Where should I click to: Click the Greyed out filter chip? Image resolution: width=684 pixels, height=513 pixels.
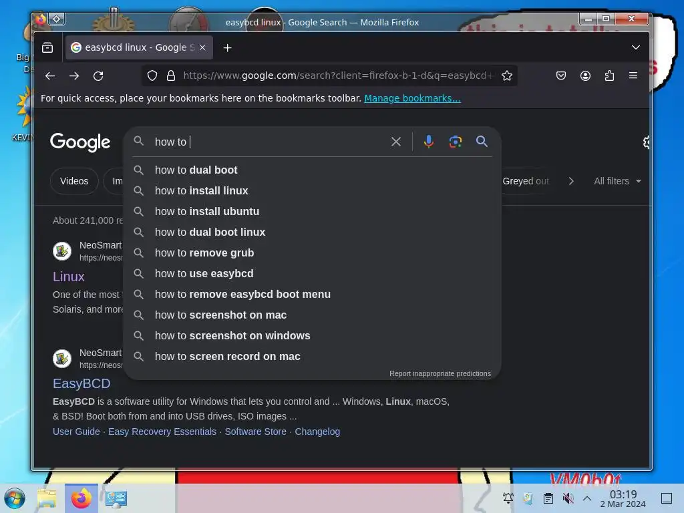[x=526, y=181]
